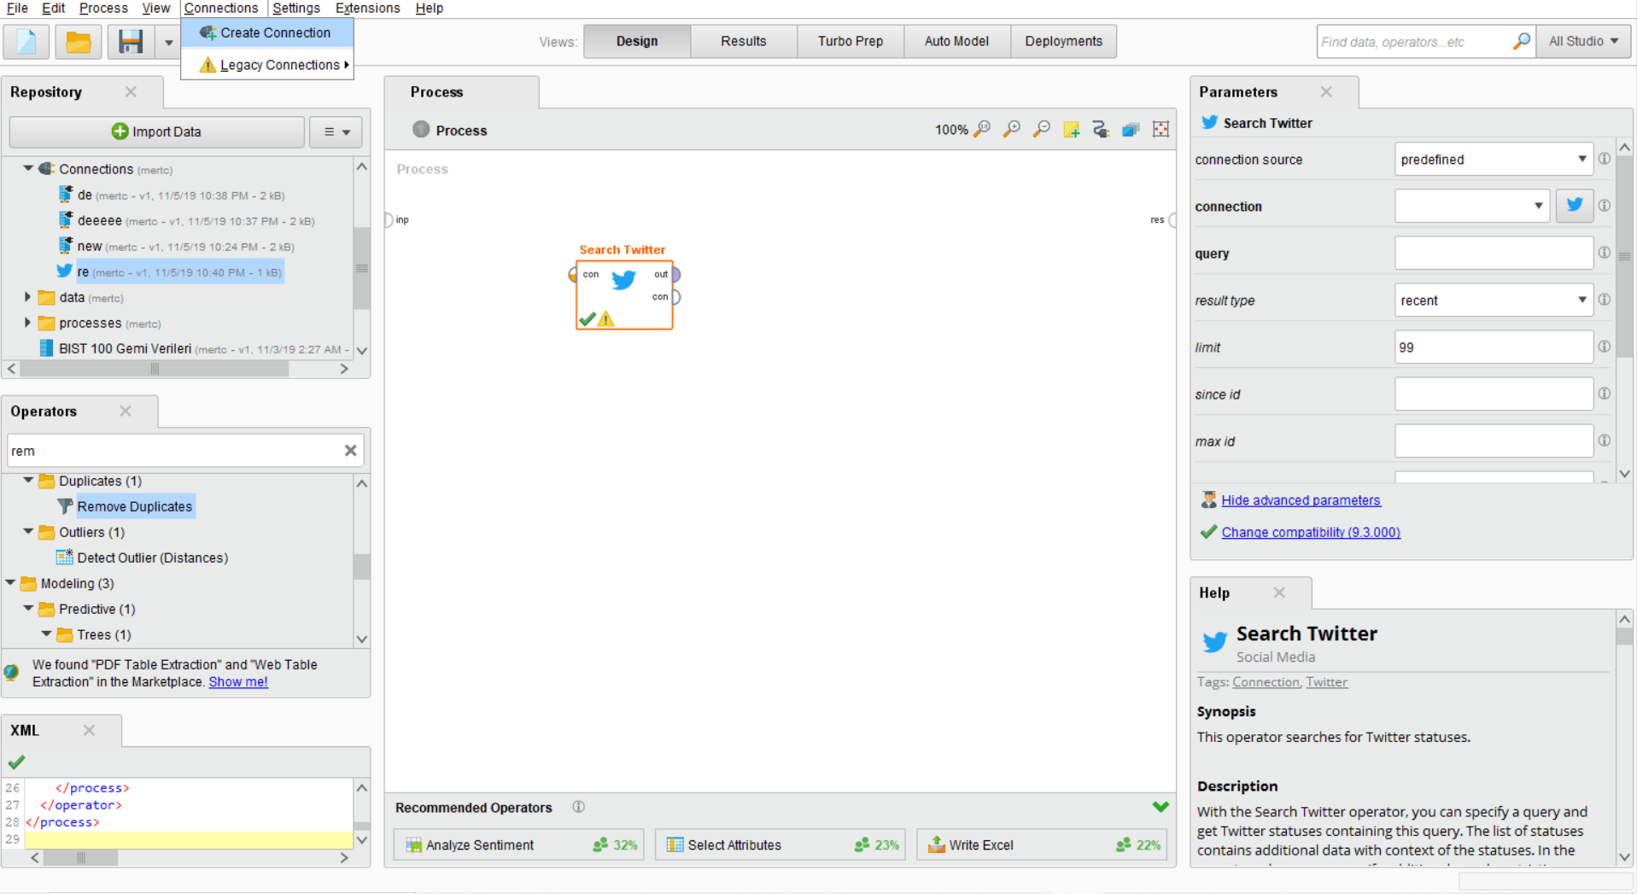Viewport: 1637px width, 894px height.
Task: Click Change compatibility (9.3.000) link
Action: click(x=1311, y=532)
